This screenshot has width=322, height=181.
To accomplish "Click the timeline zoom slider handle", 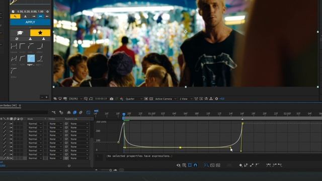I will click(111, 170).
